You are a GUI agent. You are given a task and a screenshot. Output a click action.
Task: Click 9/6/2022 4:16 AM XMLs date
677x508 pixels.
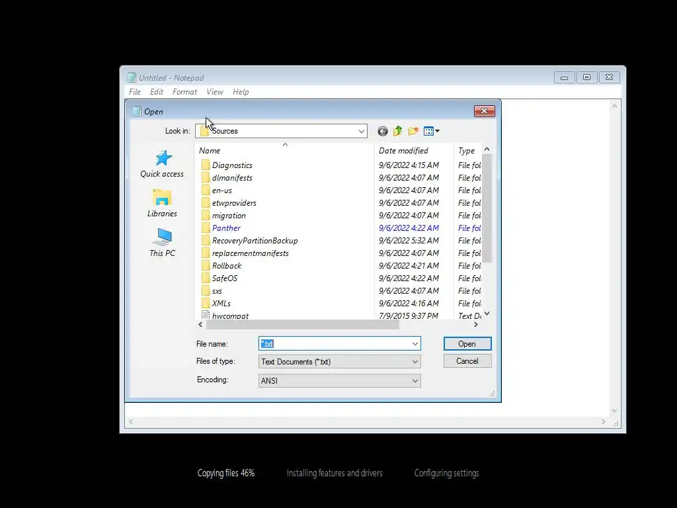409,303
